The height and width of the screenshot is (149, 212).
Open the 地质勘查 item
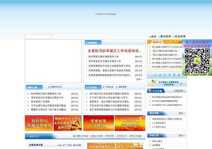pos(156,145)
